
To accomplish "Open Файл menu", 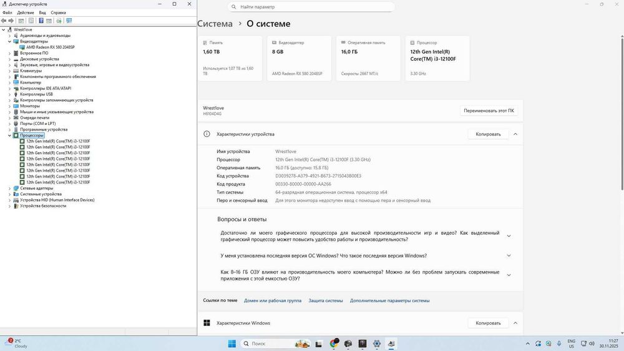I will 7,12.
